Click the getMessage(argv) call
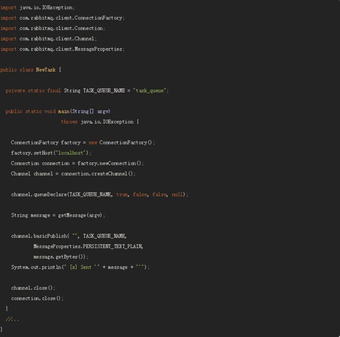The image size is (340, 337). click(x=80, y=216)
